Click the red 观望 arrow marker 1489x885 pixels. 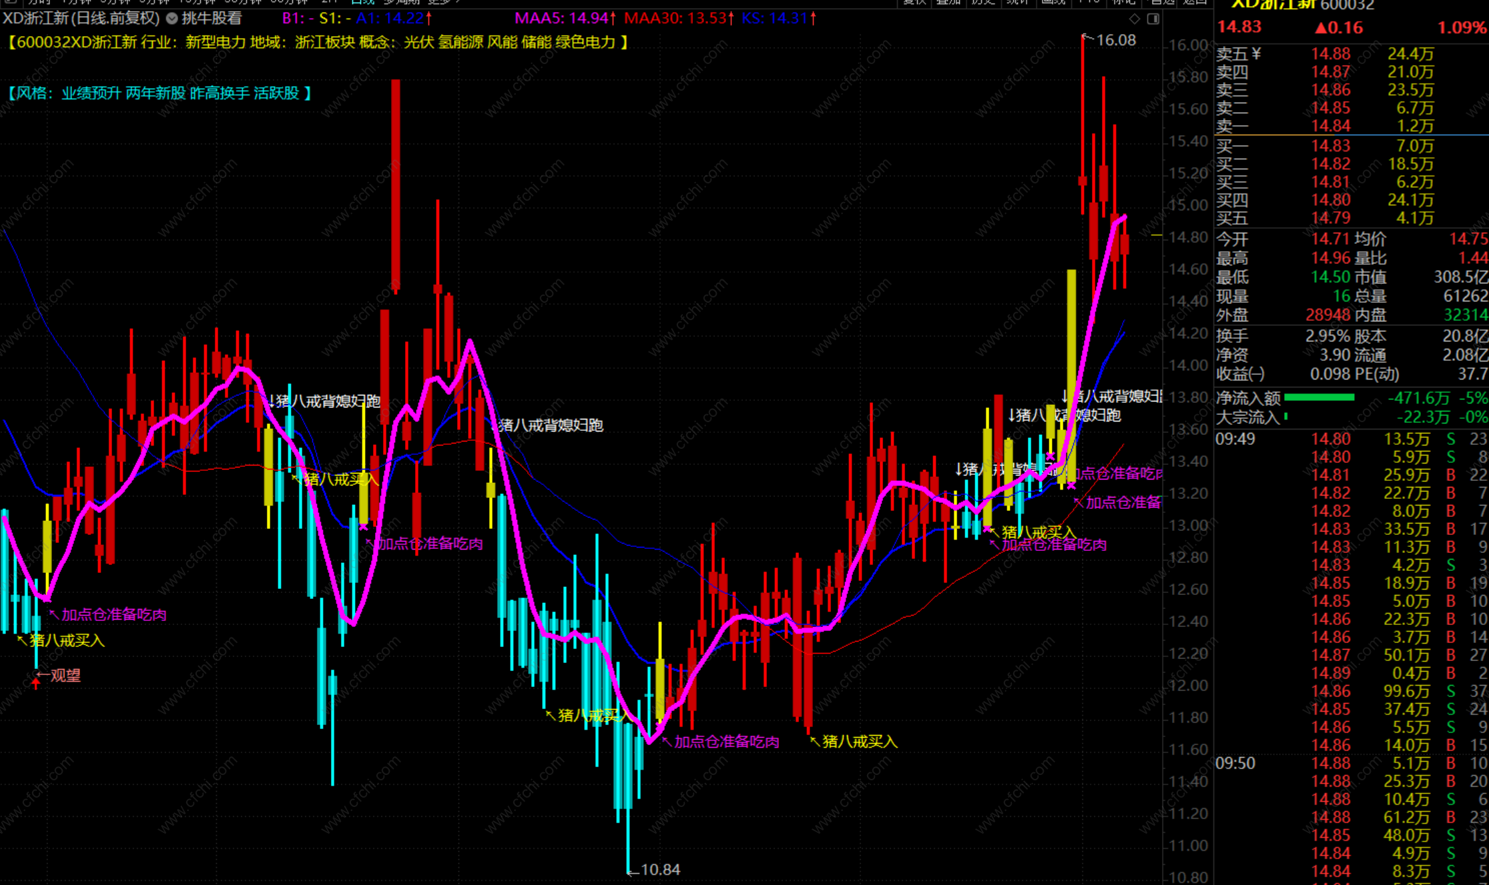point(36,682)
